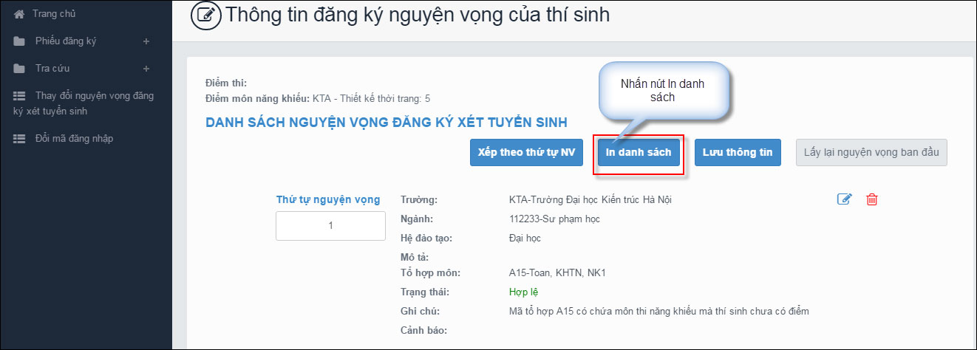Focus the Thứ tự nguyện vọng input field

click(330, 226)
